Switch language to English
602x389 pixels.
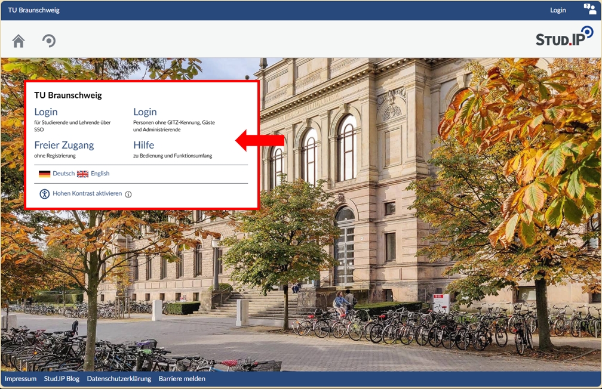click(x=100, y=174)
